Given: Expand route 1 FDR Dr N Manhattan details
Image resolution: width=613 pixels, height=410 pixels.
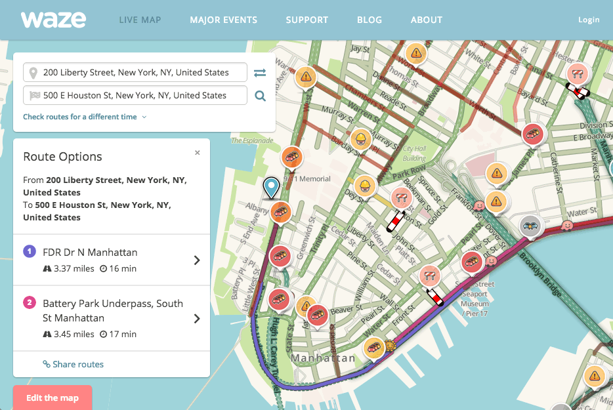Looking at the screenshot, I should [196, 260].
